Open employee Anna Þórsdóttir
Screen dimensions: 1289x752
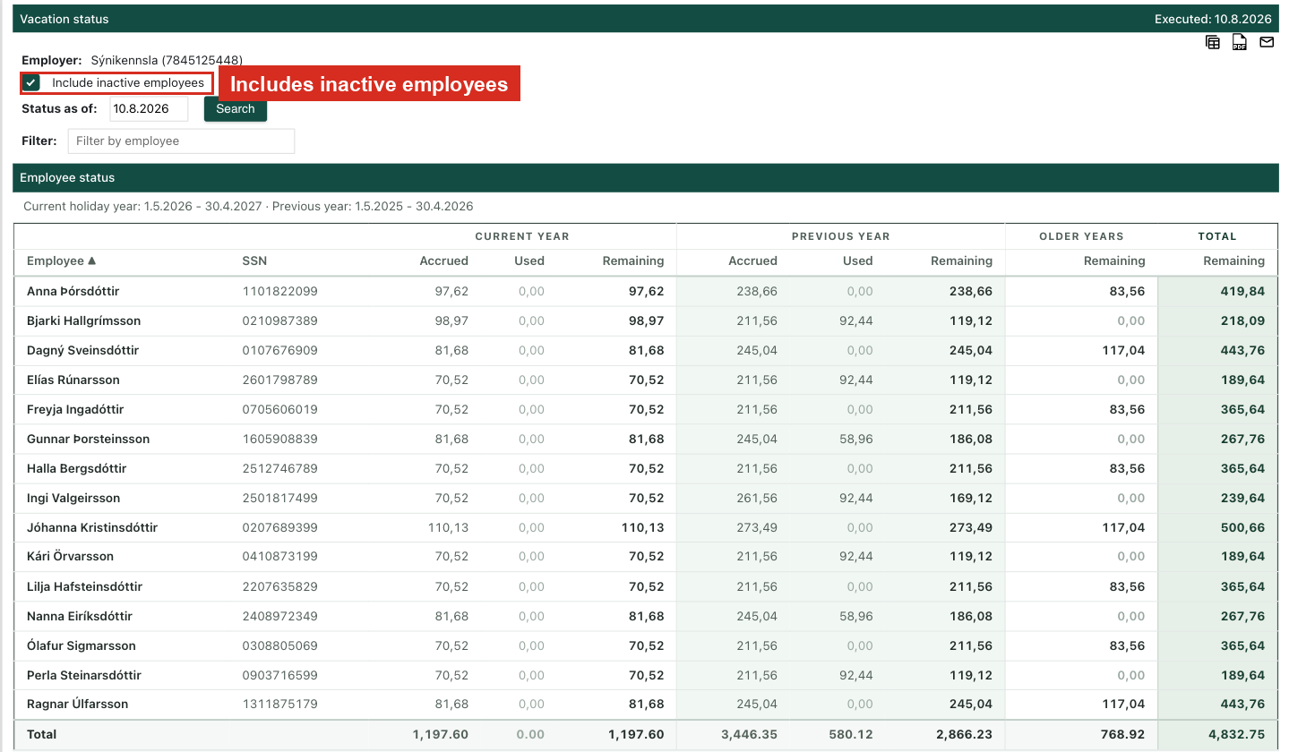(x=73, y=291)
